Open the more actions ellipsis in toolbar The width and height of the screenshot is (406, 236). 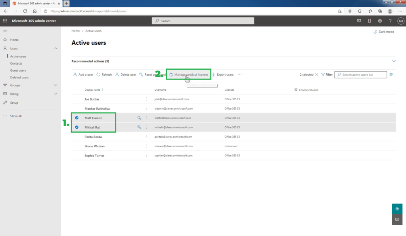239,74
